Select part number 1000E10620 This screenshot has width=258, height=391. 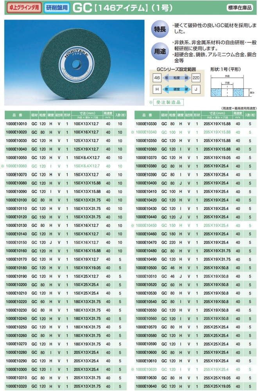(x=146, y=369)
